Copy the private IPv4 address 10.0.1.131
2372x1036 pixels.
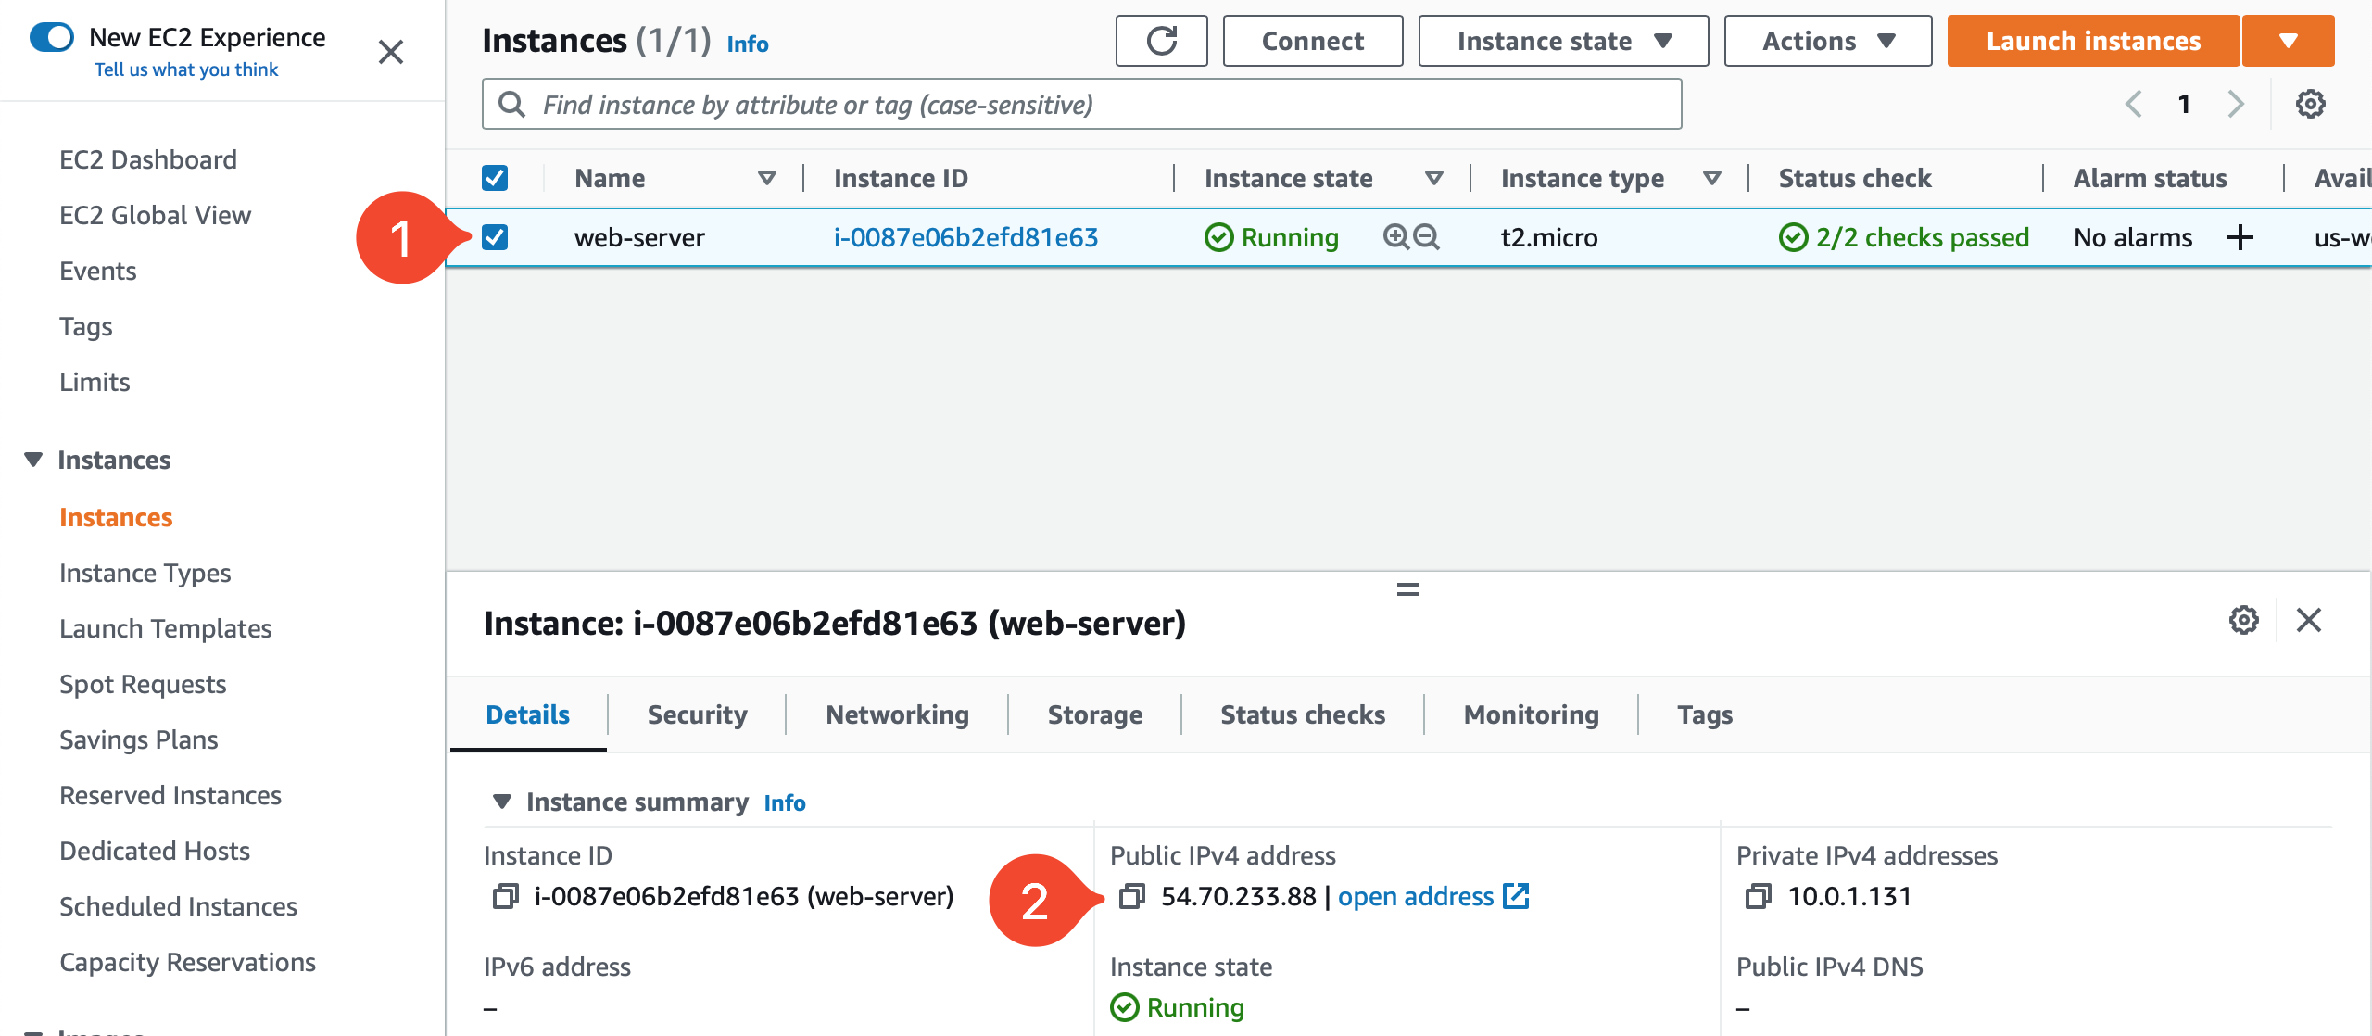pos(1757,896)
